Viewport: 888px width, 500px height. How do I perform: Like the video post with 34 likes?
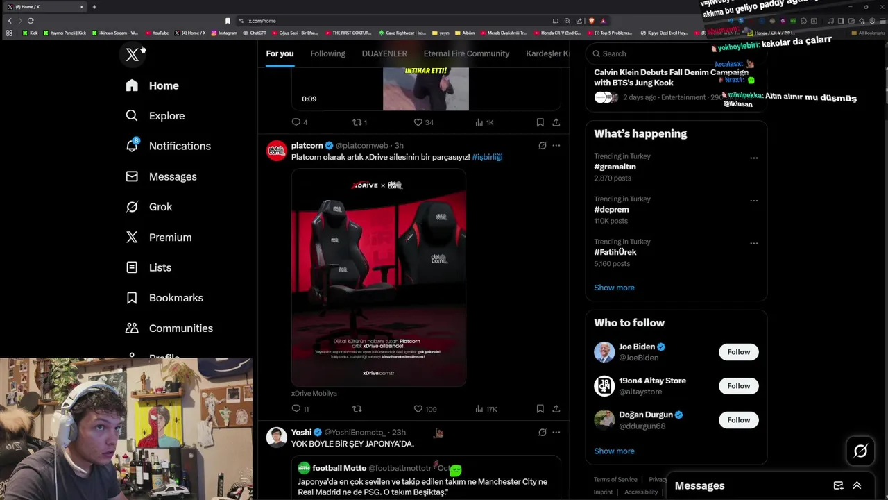pos(423,122)
